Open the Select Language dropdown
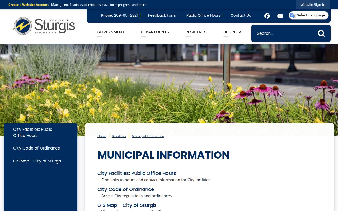The height and width of the screenshot is (211, 338). [x=309, y=15]
